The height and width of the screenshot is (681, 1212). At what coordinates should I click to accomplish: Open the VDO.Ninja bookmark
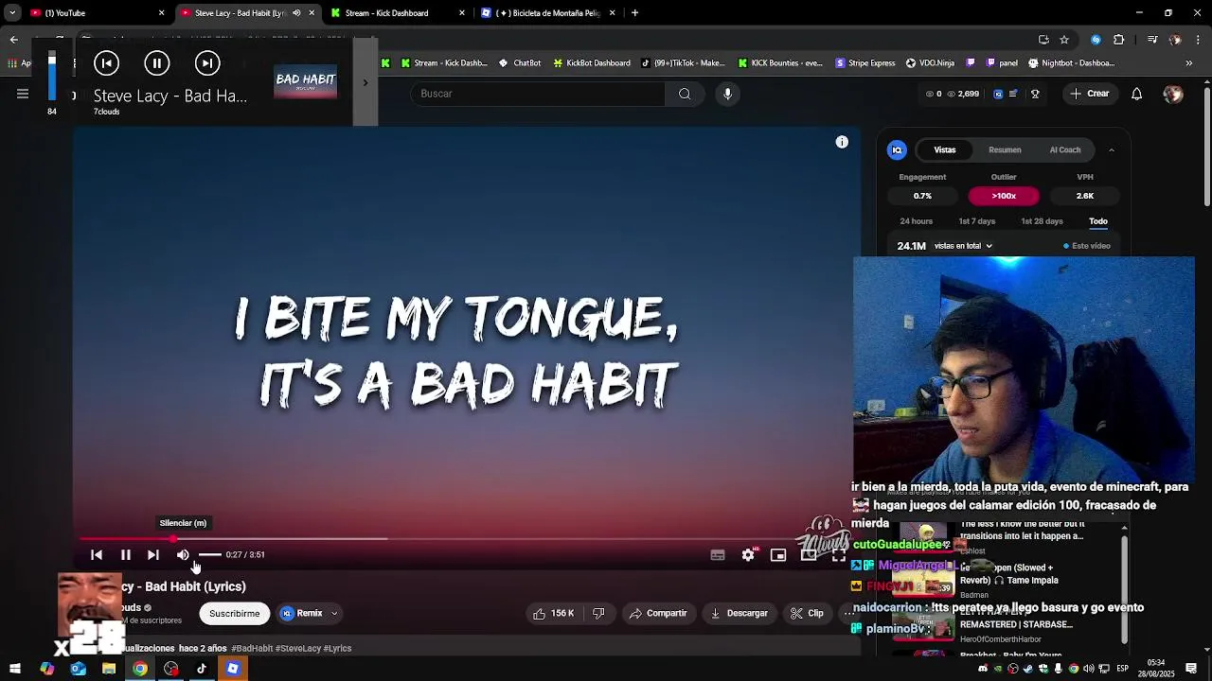pyautogui.click(x=930, y=63)
